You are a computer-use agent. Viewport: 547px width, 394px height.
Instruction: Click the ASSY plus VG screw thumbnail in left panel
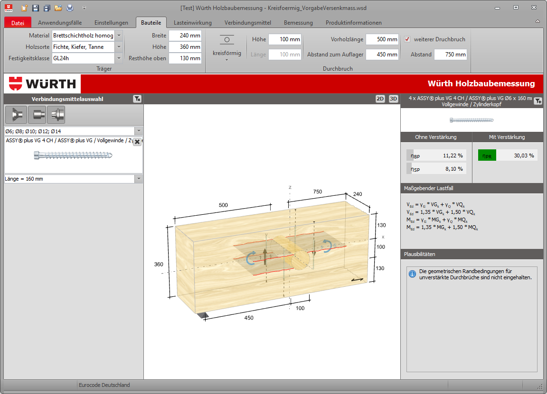[x=73, y=155]
